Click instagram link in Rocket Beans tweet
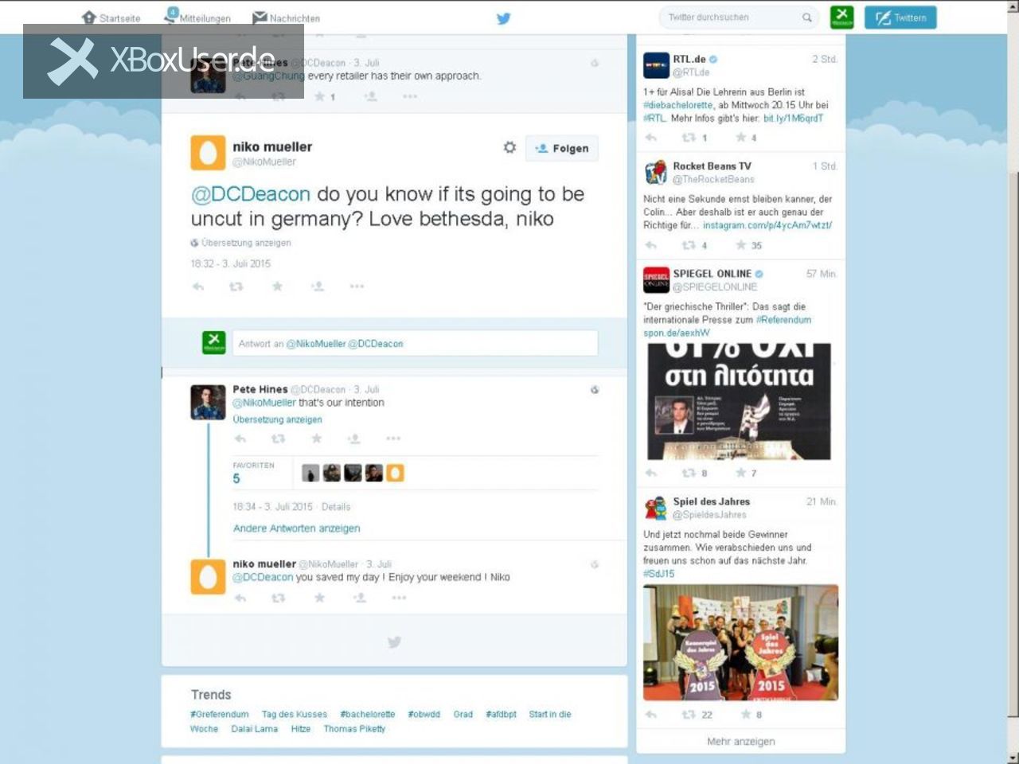The height and width of the screenshot is (764, 1019). [767, 225]
